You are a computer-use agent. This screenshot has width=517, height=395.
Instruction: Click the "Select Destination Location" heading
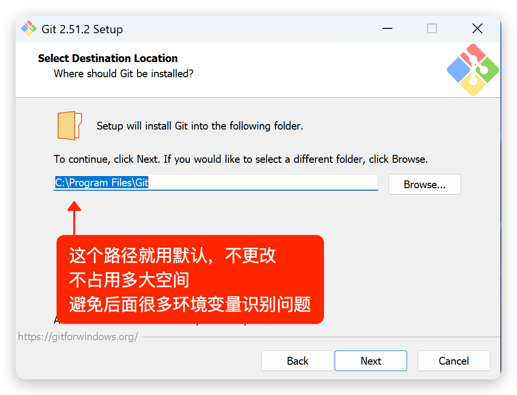click(x=108, y=58)
